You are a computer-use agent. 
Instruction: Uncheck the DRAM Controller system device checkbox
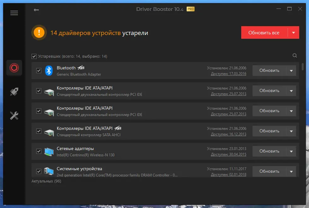pos(39,171)
